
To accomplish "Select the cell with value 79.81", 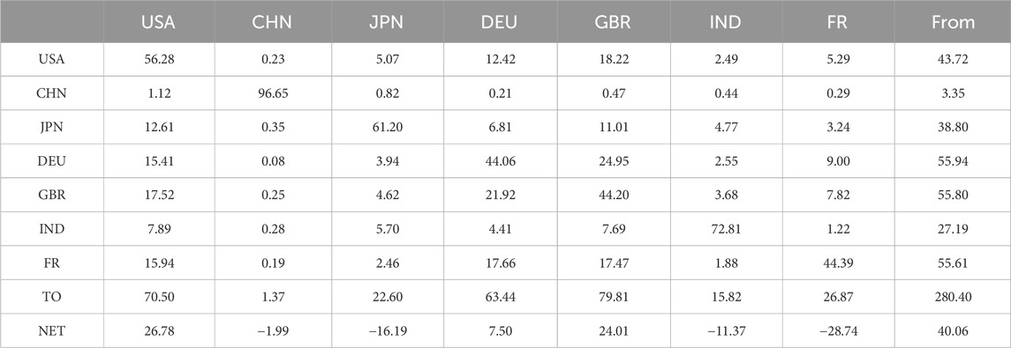I will 613,297.
